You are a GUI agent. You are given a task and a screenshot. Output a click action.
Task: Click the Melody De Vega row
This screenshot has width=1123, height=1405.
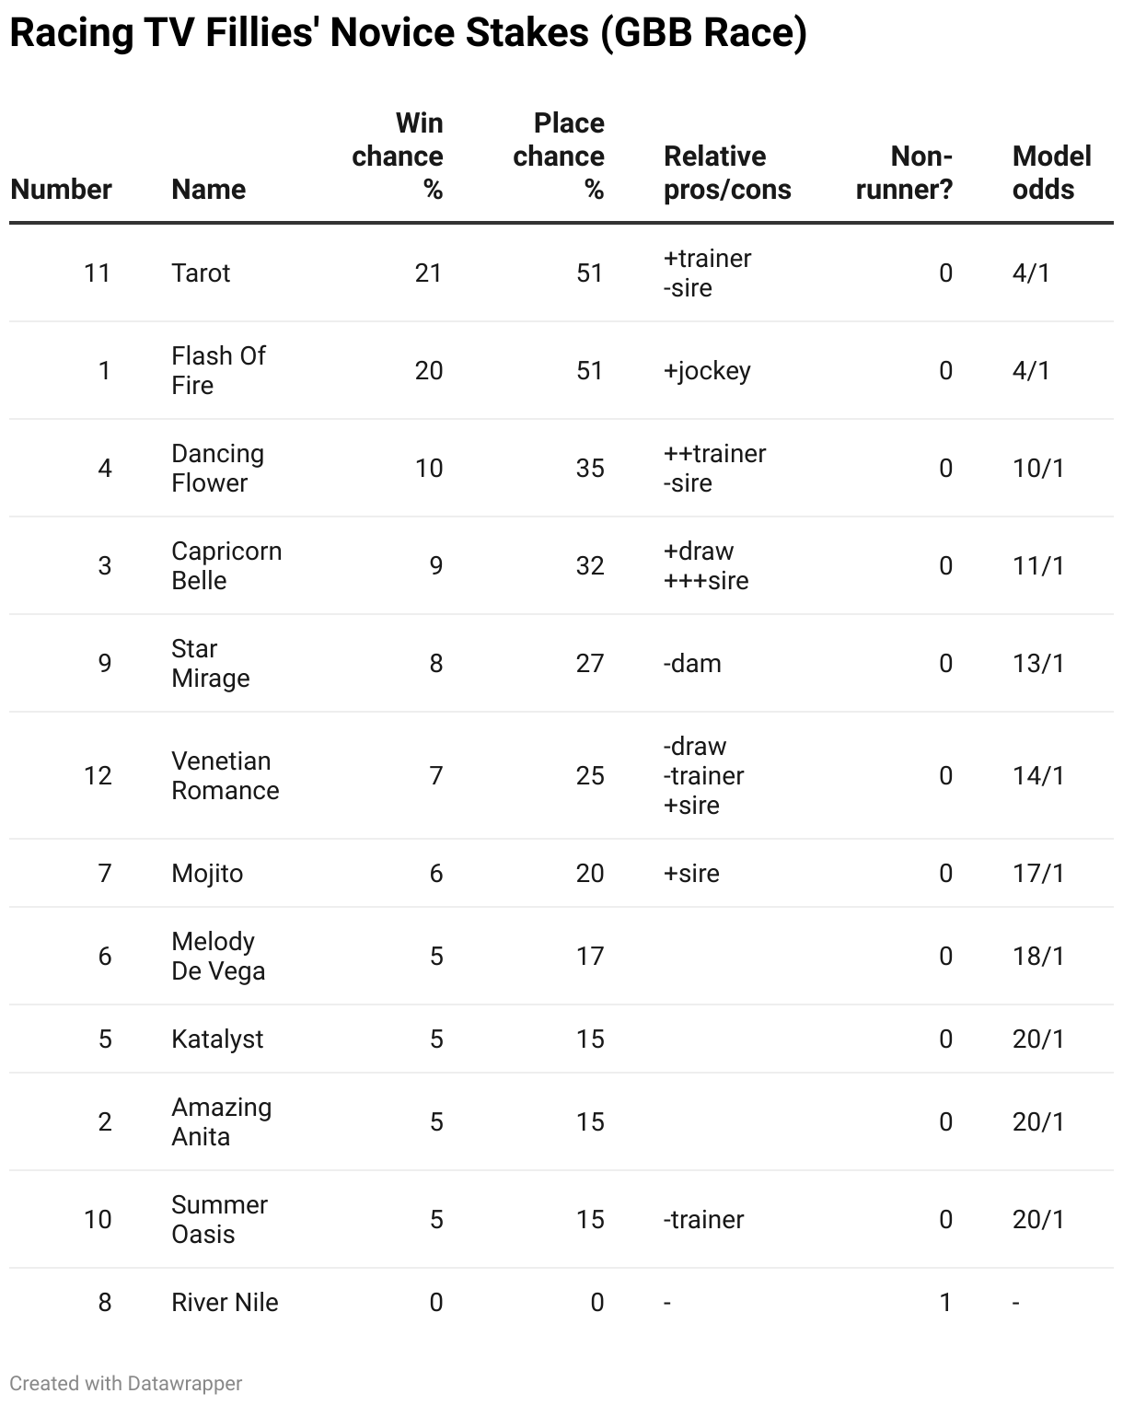tap(561, 956)
